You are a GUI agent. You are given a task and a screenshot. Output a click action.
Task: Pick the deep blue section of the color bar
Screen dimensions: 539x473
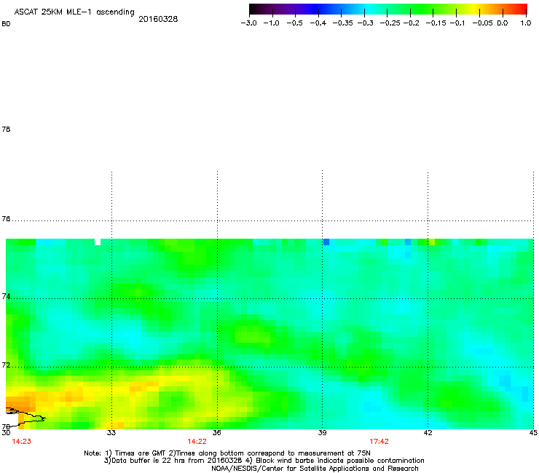pos(316,9)
